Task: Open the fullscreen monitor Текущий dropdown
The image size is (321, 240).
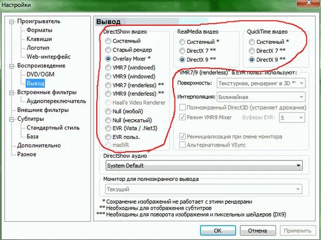Action: [204, 189]
